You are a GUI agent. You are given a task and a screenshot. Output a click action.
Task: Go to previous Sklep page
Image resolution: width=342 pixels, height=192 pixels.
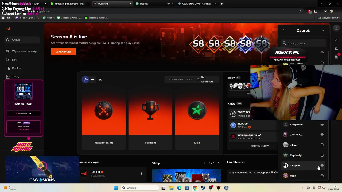point(205,163)
